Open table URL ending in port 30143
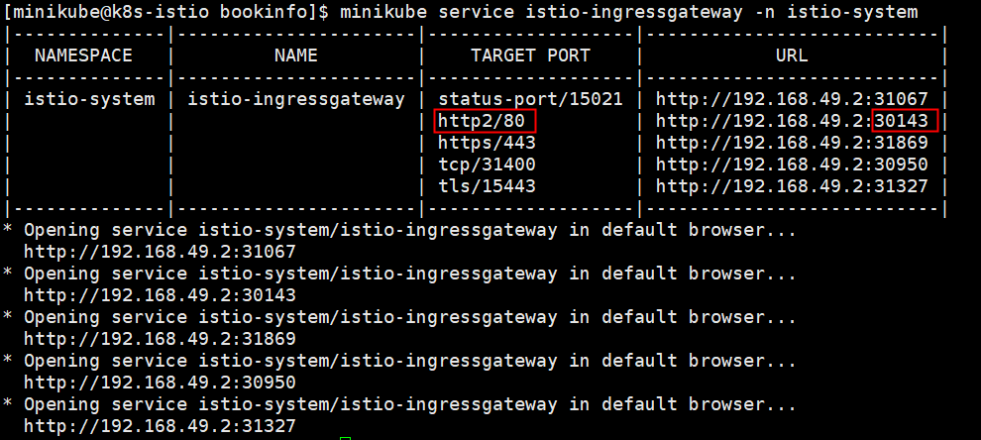 pos(792,121)
